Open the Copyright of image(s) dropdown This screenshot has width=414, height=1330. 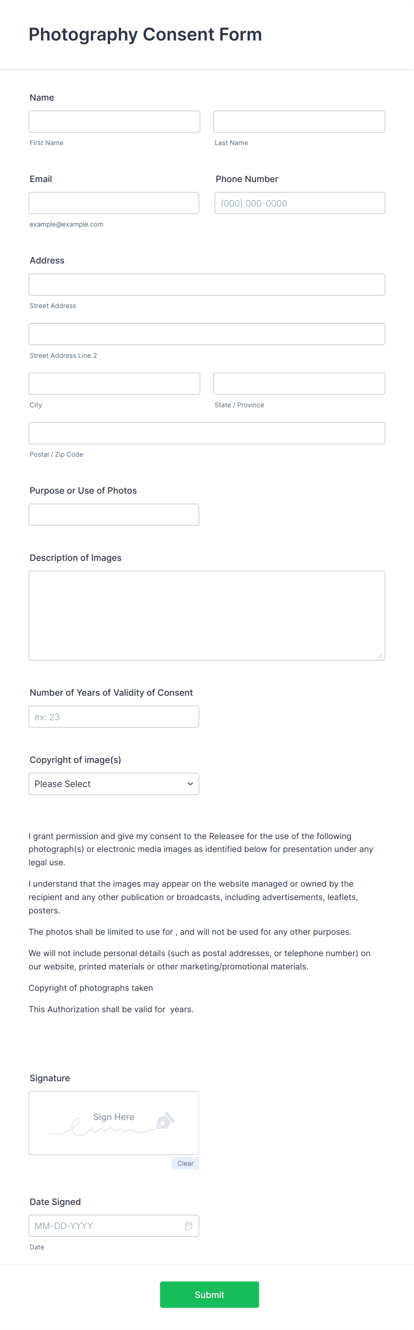(114, 784)
